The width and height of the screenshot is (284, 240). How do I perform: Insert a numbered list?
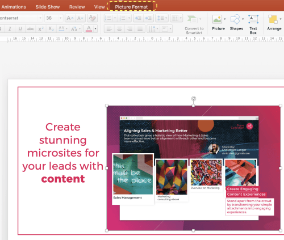coord(123,18)
